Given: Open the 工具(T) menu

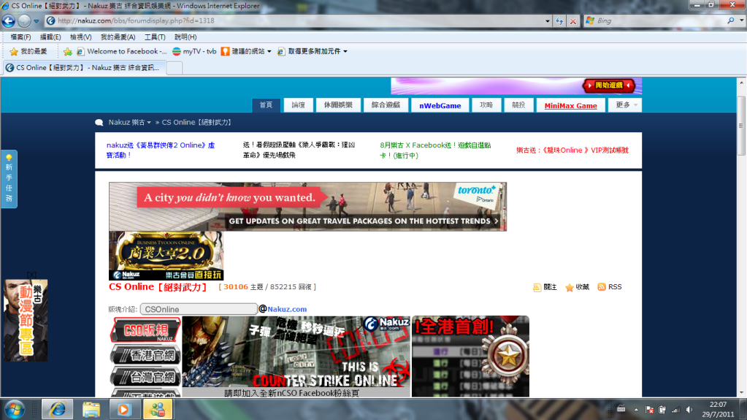Looking at the screenshot, I should coord(154,37).
